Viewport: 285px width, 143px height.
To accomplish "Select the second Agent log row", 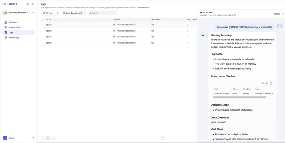I will pyautogui.click(x=119, y=31).
